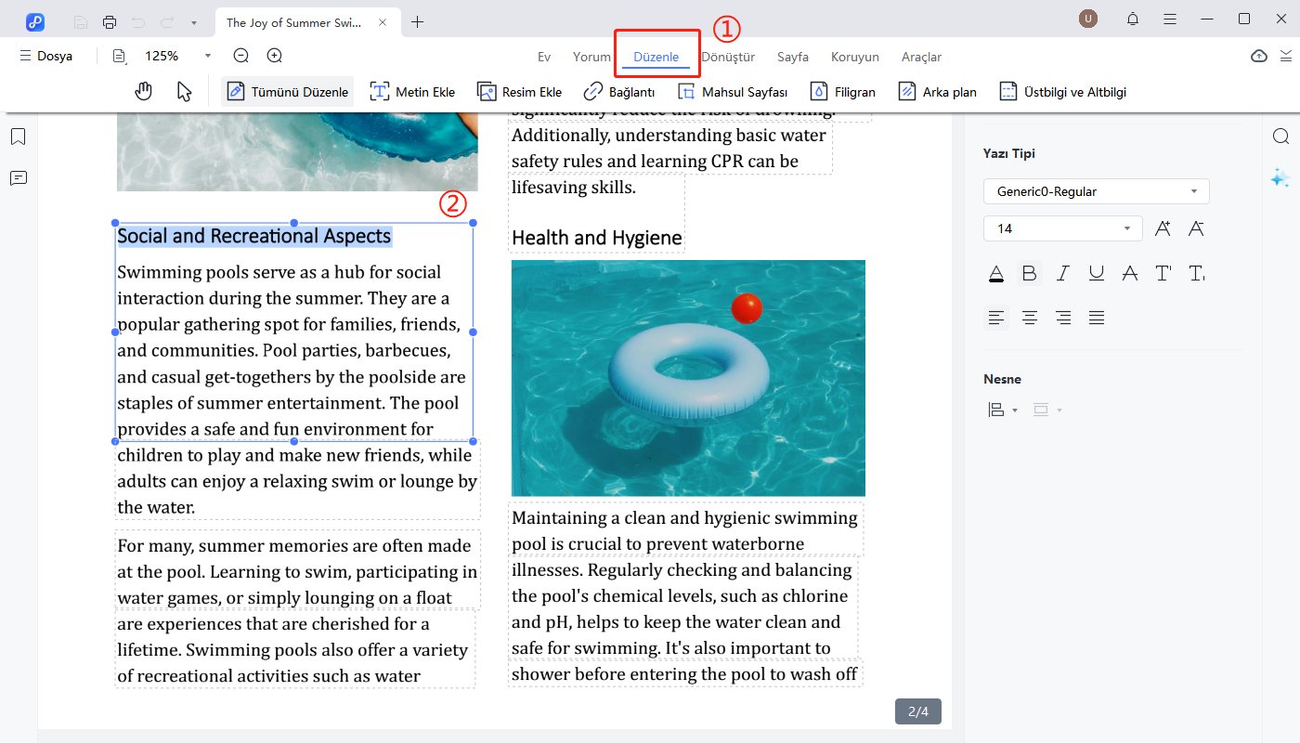
Task: Select the Hand pan tool
Action: coord(143,91)
